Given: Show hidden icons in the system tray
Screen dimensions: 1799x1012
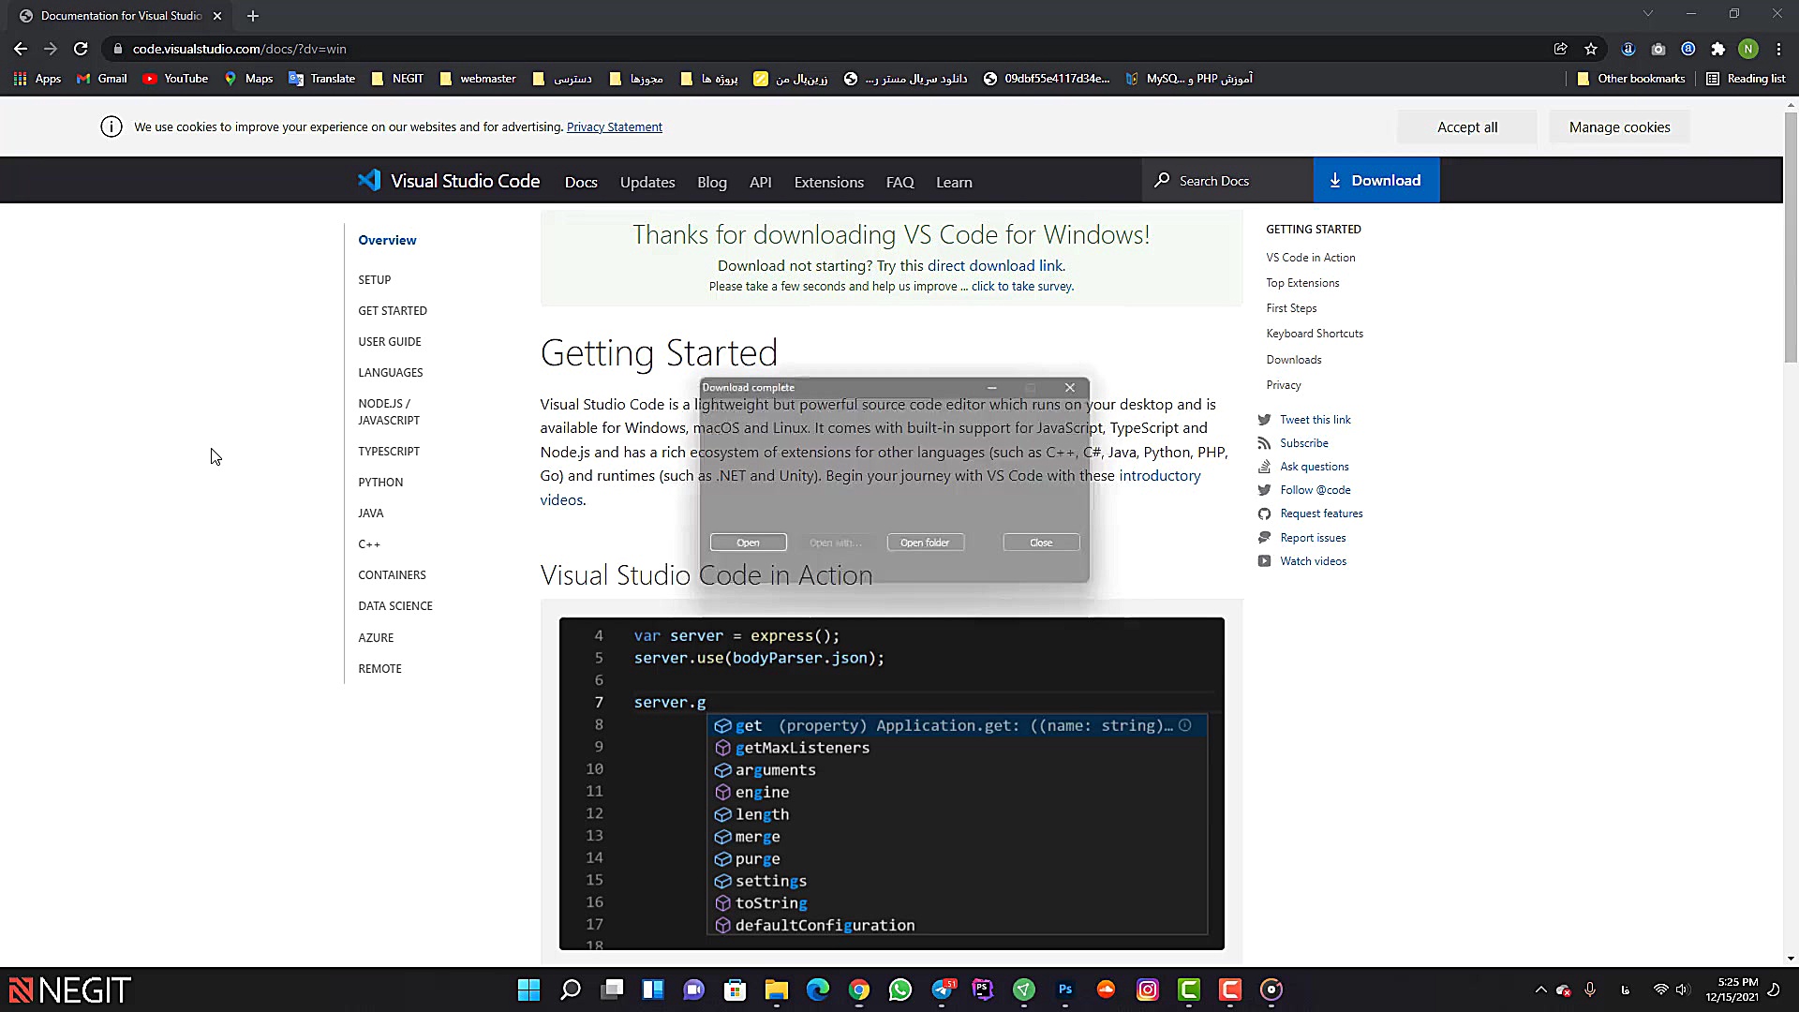Looking at the screenshot, I should click(1541, 989).
